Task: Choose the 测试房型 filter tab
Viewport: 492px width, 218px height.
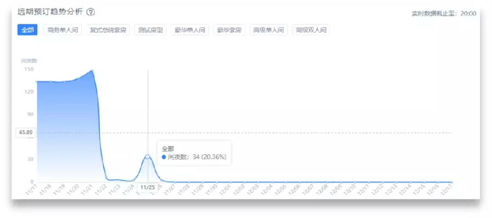Action: click(150, 30)
